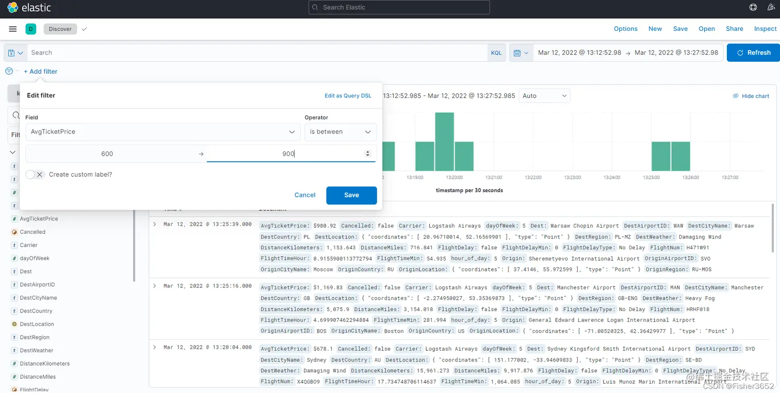Click Cancel in Edit filter dialog
The height and width of the screenshot is (393, 780).
(x=305, y=195)
